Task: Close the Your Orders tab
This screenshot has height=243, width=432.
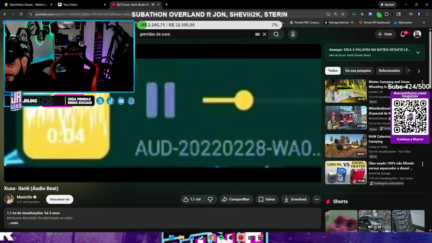Action: point(105,4)
